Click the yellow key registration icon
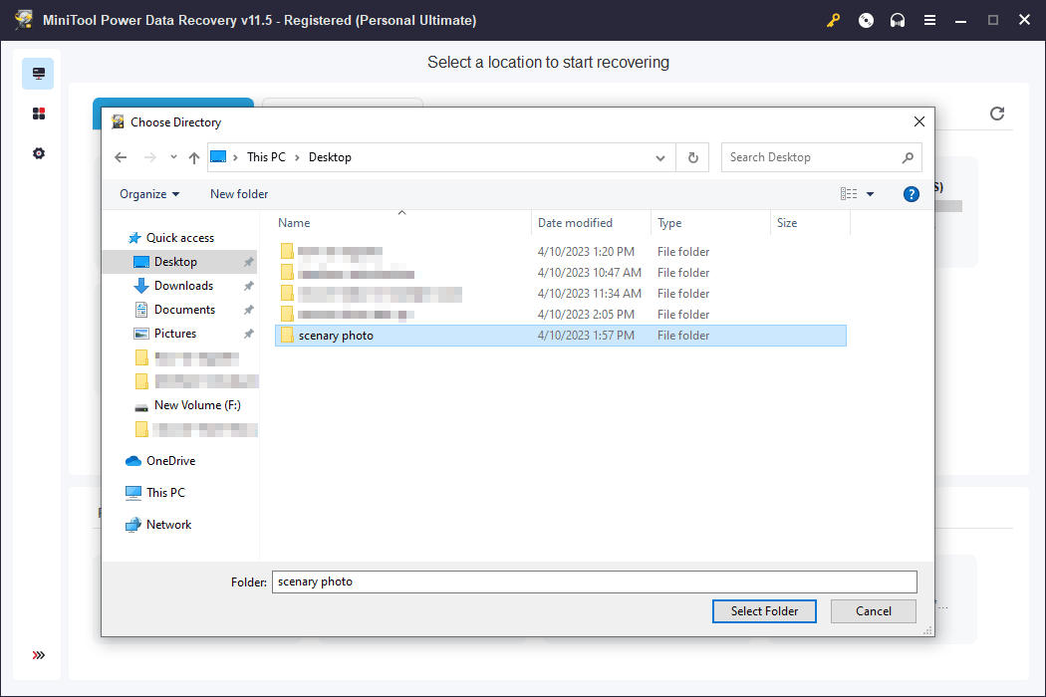This screenshot has height=697, width=1046. tap(834, 19)
